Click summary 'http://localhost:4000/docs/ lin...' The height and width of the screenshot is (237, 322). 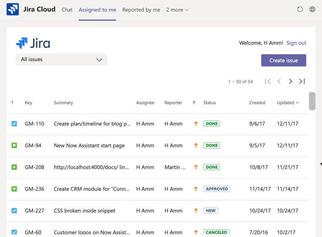91,167
